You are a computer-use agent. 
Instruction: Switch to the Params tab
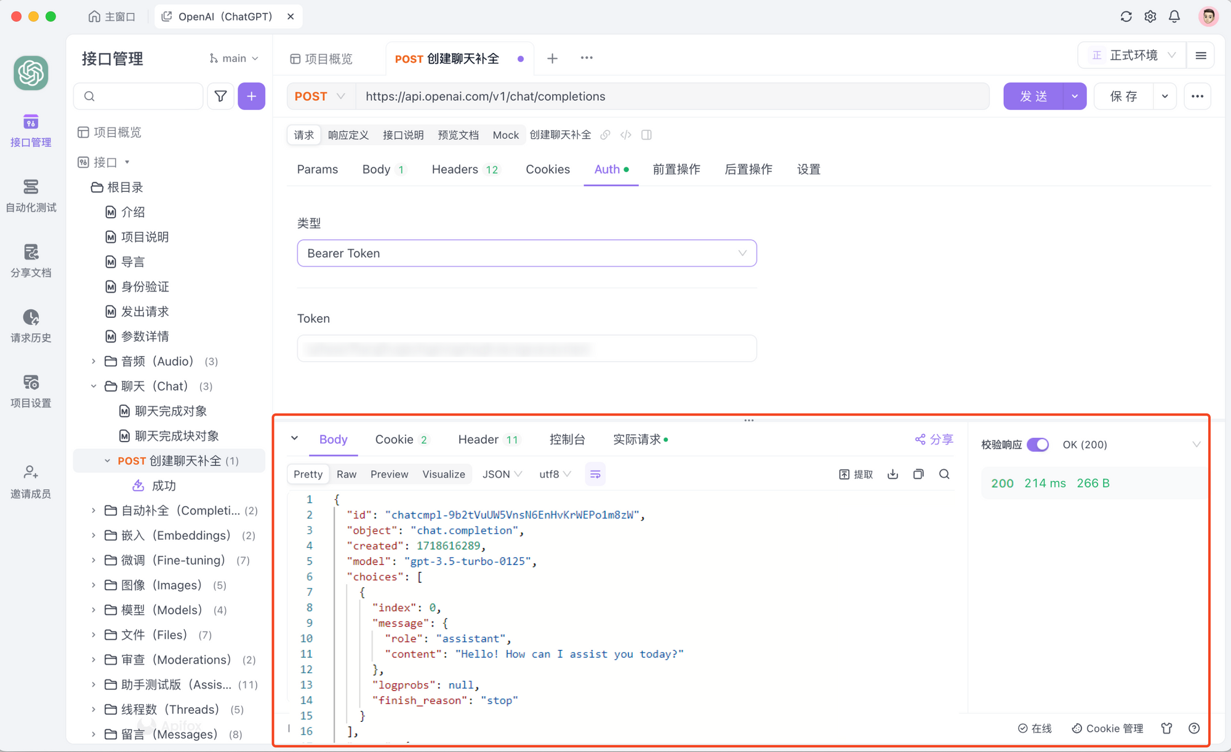click(x=318, y=169)
